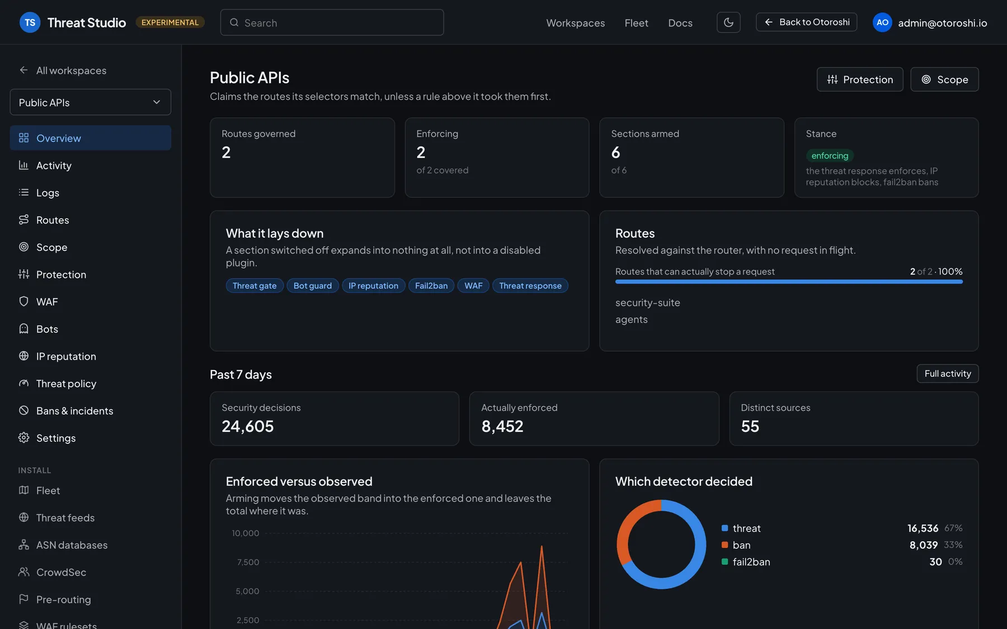Click the Fail2ban tag
Viewport: 1007px width, 629px height.
tap(431, 286)
